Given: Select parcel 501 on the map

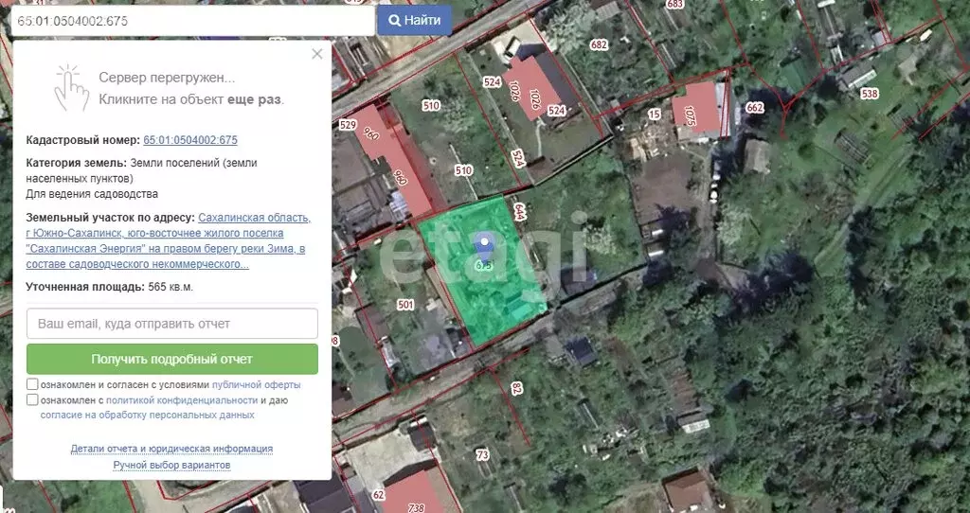Looking at the screenshot, I should 405,305.
